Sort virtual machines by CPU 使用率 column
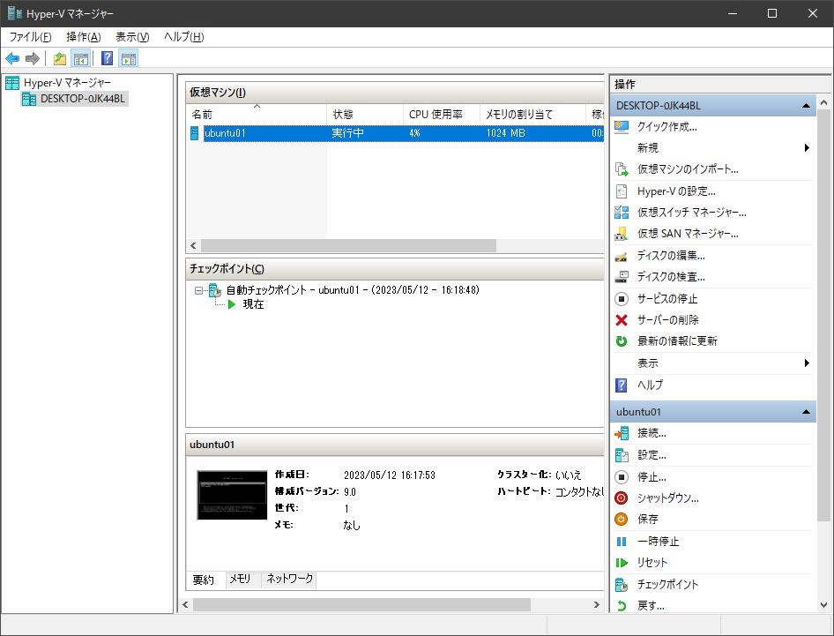 coord(442,115)
